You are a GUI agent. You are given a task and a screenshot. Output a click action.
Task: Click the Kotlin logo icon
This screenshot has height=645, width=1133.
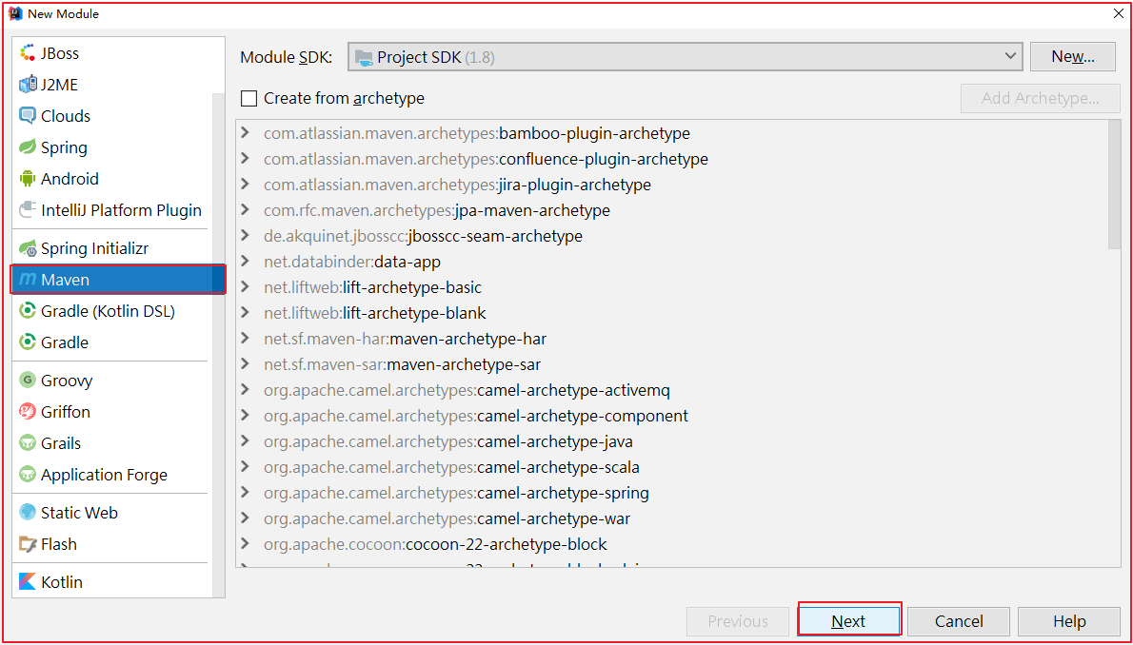click(27, 582)
